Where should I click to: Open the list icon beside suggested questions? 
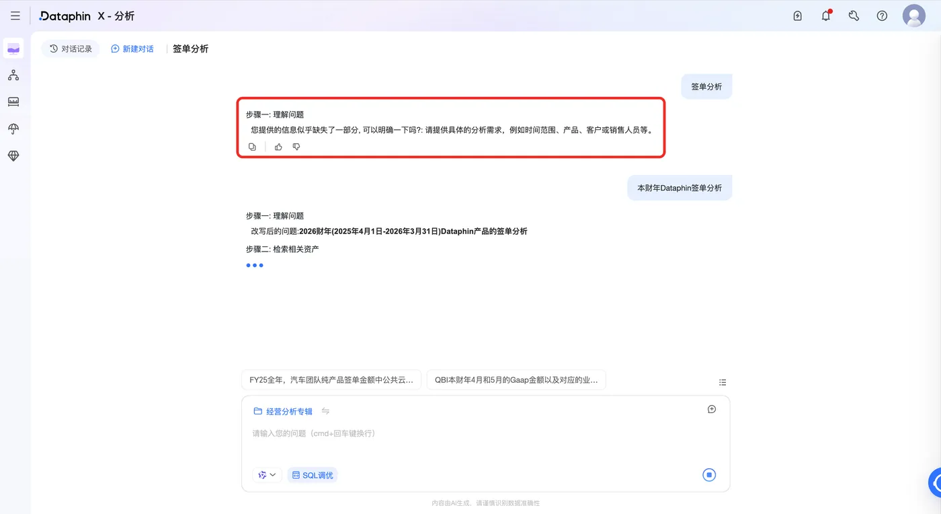point(723,382)
